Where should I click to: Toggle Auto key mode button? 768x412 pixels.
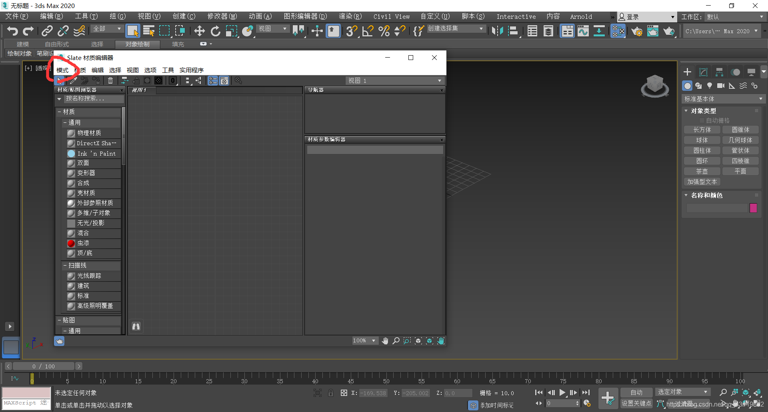pos(636,392)
